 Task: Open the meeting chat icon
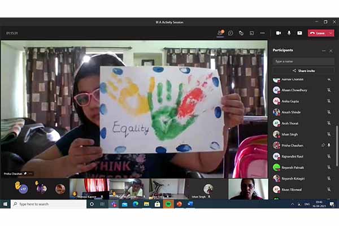coord(231,33)
